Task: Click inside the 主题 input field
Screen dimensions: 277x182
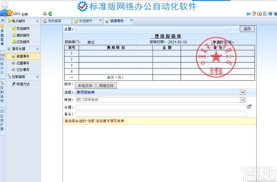Action: point(153,29)
